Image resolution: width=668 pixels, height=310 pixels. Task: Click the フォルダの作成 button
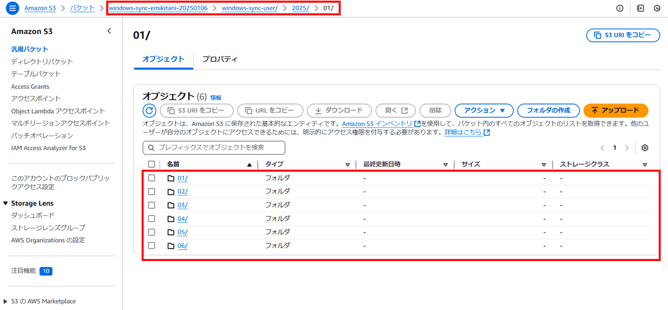point(548,110)
